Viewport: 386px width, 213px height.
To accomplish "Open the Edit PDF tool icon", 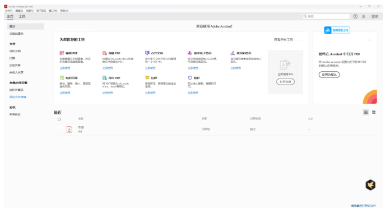I will [62, 53].
